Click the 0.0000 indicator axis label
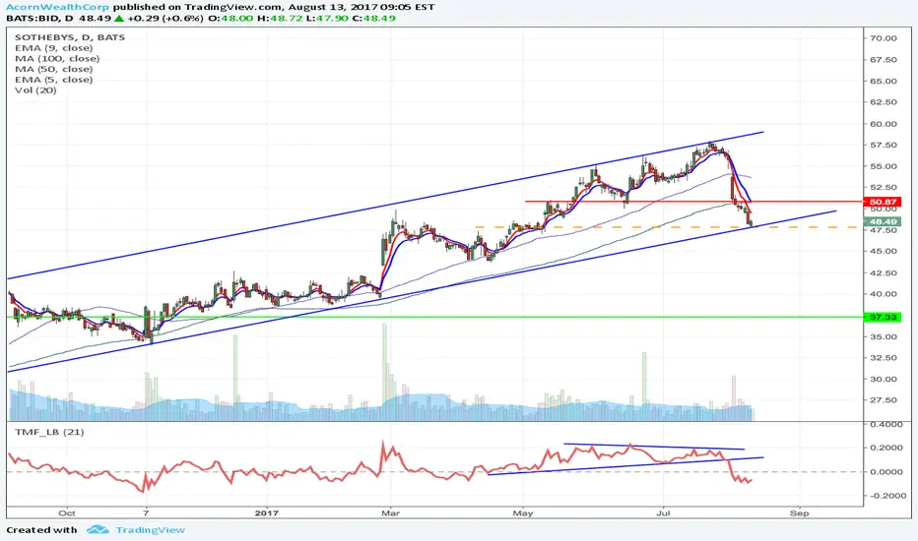Screen dimensions: 918x541 pyautogui.click(x=885, y=471)
